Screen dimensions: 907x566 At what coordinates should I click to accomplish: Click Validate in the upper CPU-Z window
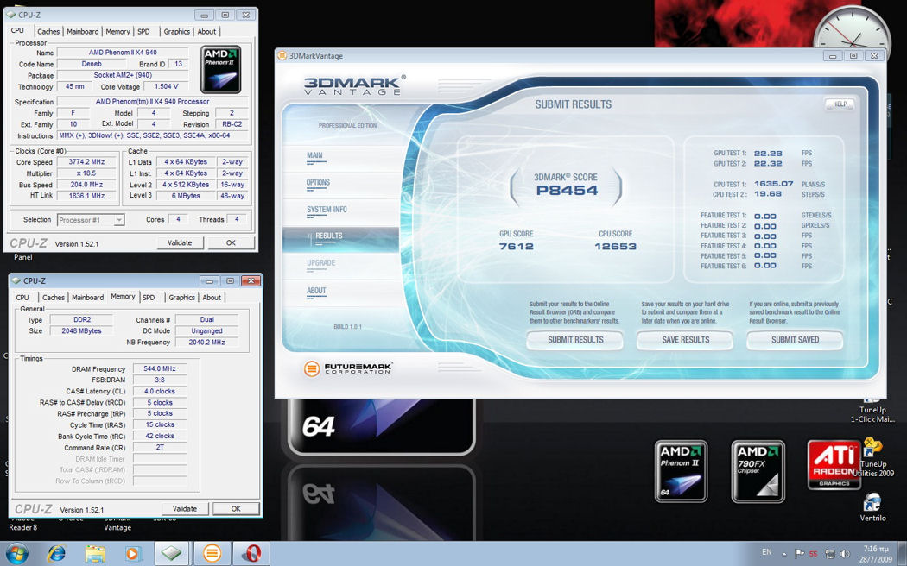[180, 243]
